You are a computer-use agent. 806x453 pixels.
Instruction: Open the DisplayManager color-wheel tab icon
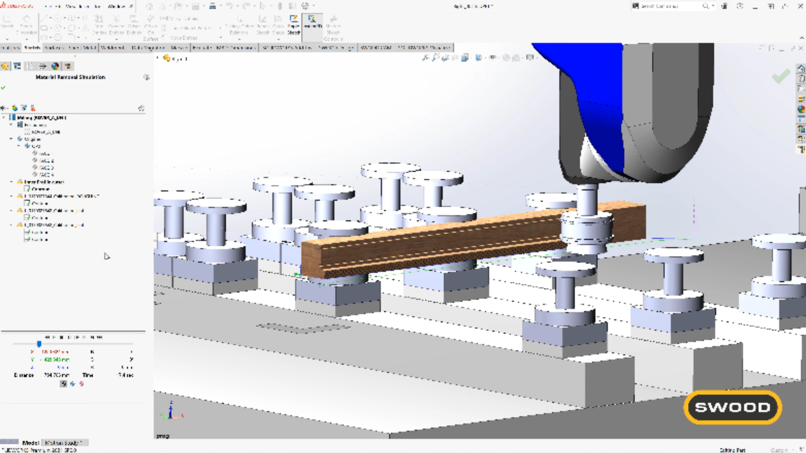point(55,66)
